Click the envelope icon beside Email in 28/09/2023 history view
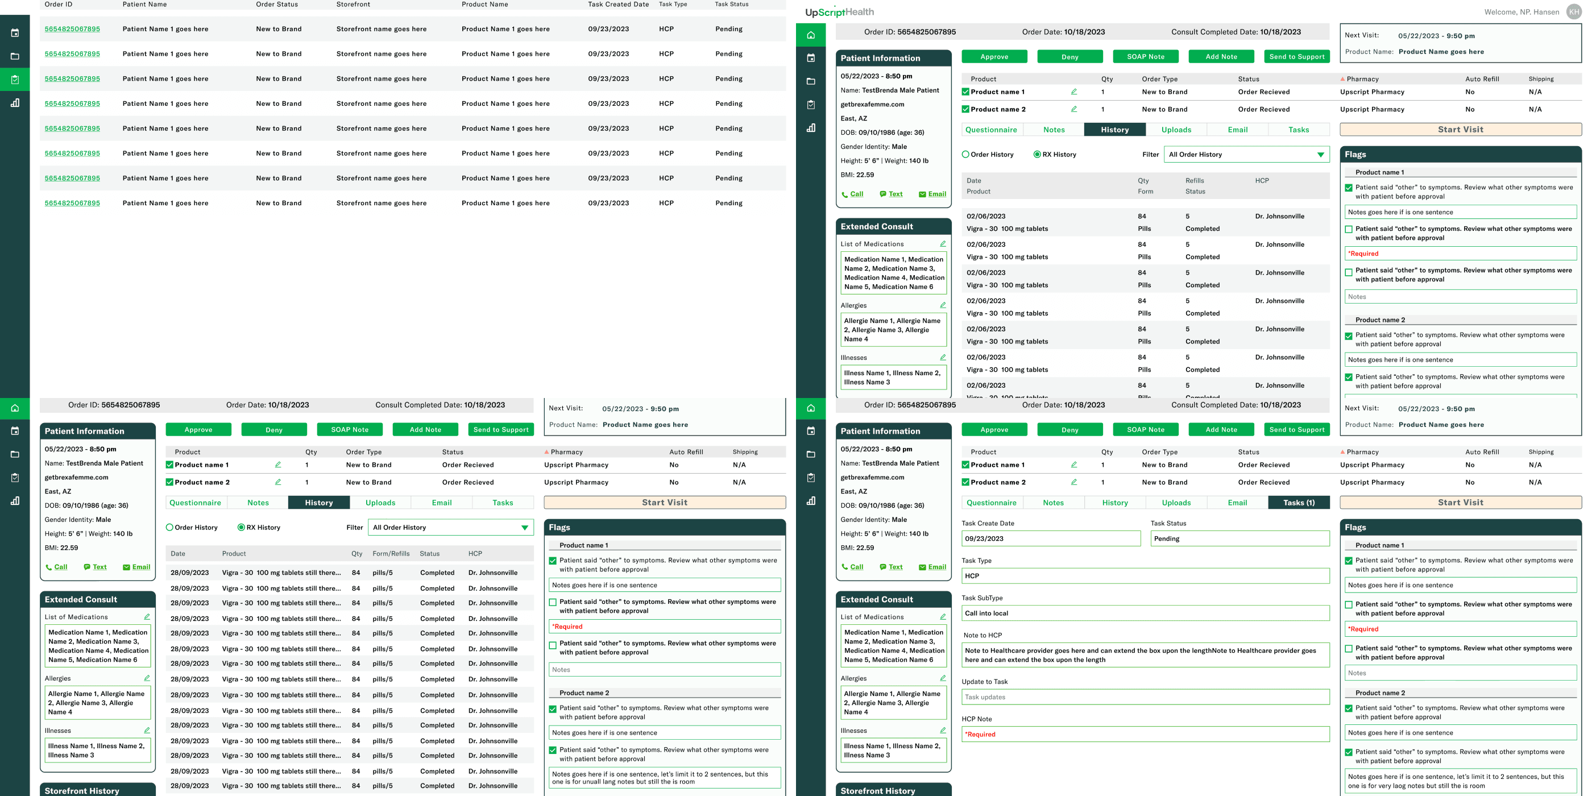This screenshot has height=796, width=1592. point(127,567)
